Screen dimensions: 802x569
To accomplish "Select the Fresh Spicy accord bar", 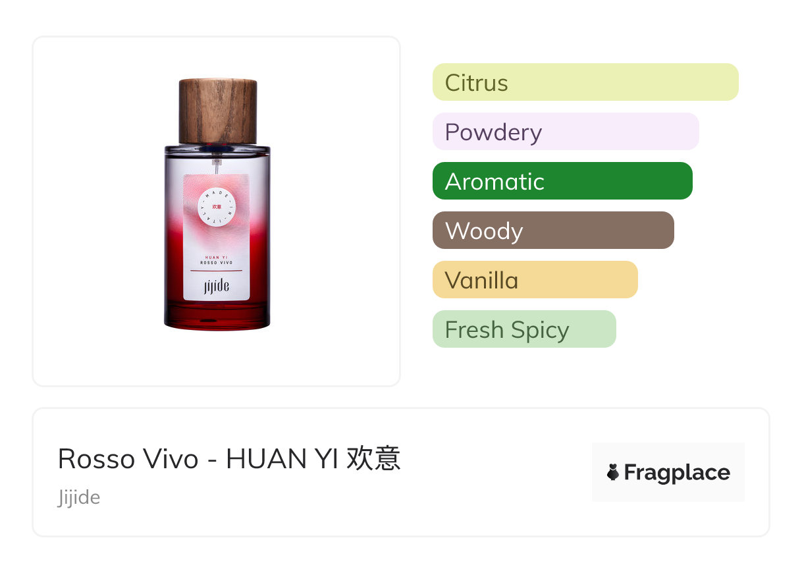I will point(524,329).
